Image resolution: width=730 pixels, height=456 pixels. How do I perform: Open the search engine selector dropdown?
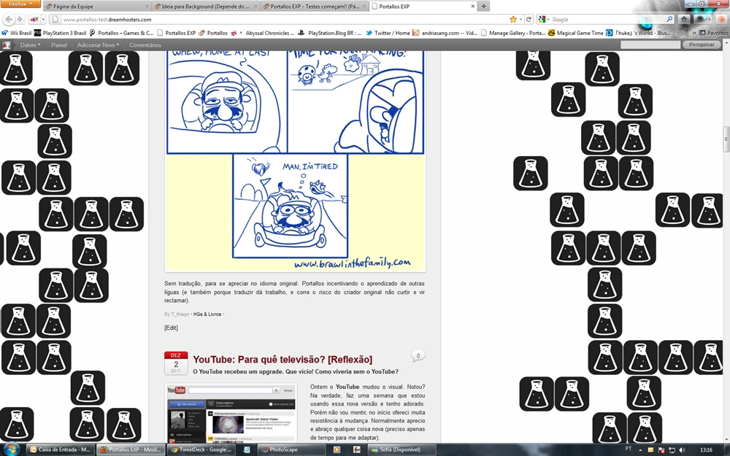click(543, 20)
